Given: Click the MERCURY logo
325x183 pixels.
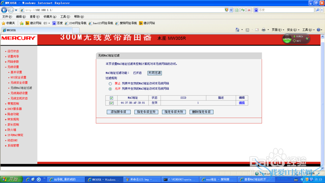Looking at the screenshot, I should pyautogui.click(x=19, y=38).
